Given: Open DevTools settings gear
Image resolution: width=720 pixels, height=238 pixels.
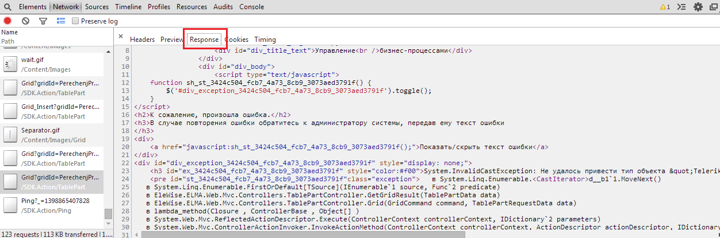Looking at the screenshot, I should pos(698,7).
